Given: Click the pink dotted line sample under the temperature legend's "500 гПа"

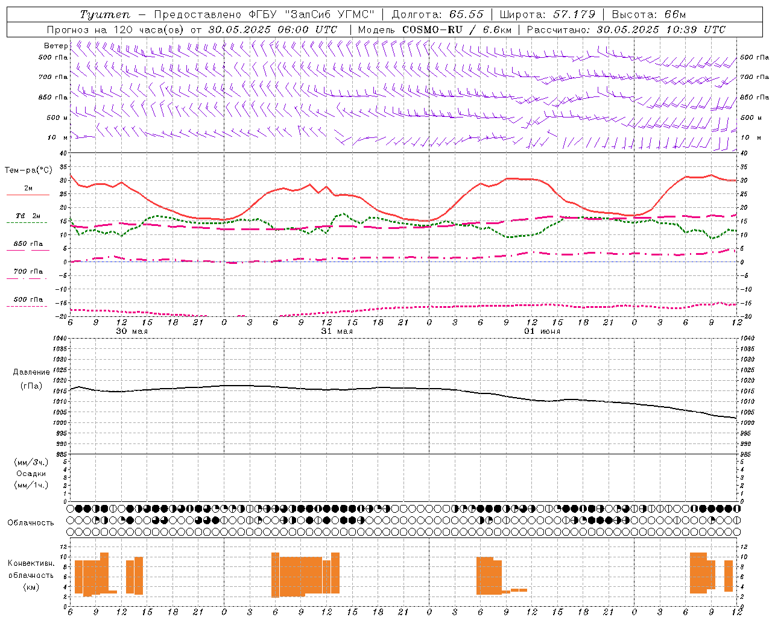Looking at the screenshot, I should (x=27, y=306).
